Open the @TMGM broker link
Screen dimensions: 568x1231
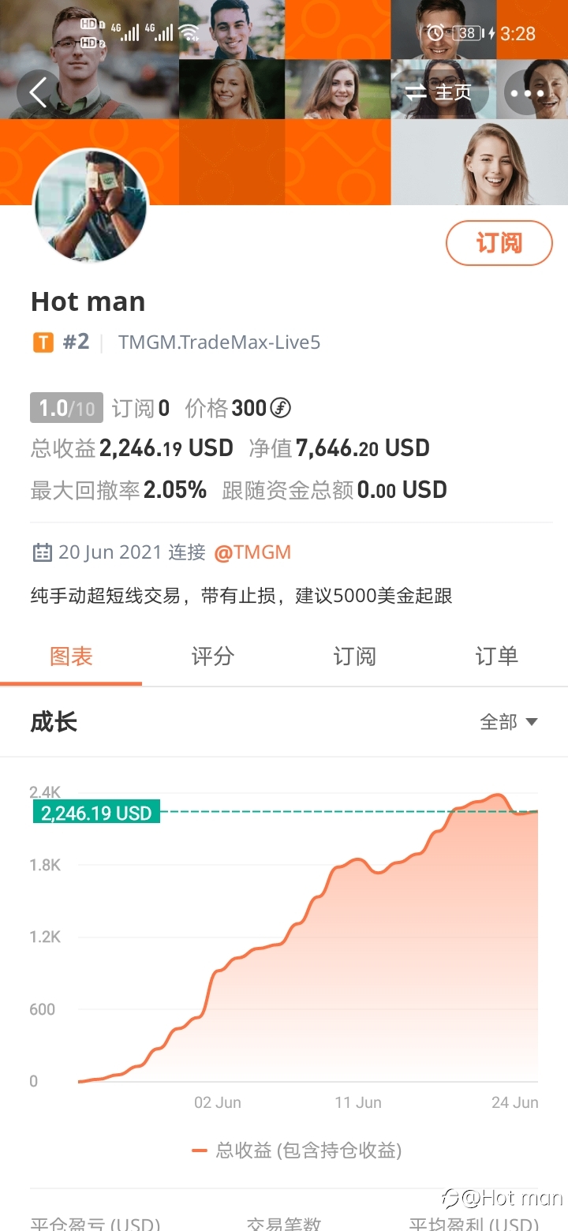252,552
